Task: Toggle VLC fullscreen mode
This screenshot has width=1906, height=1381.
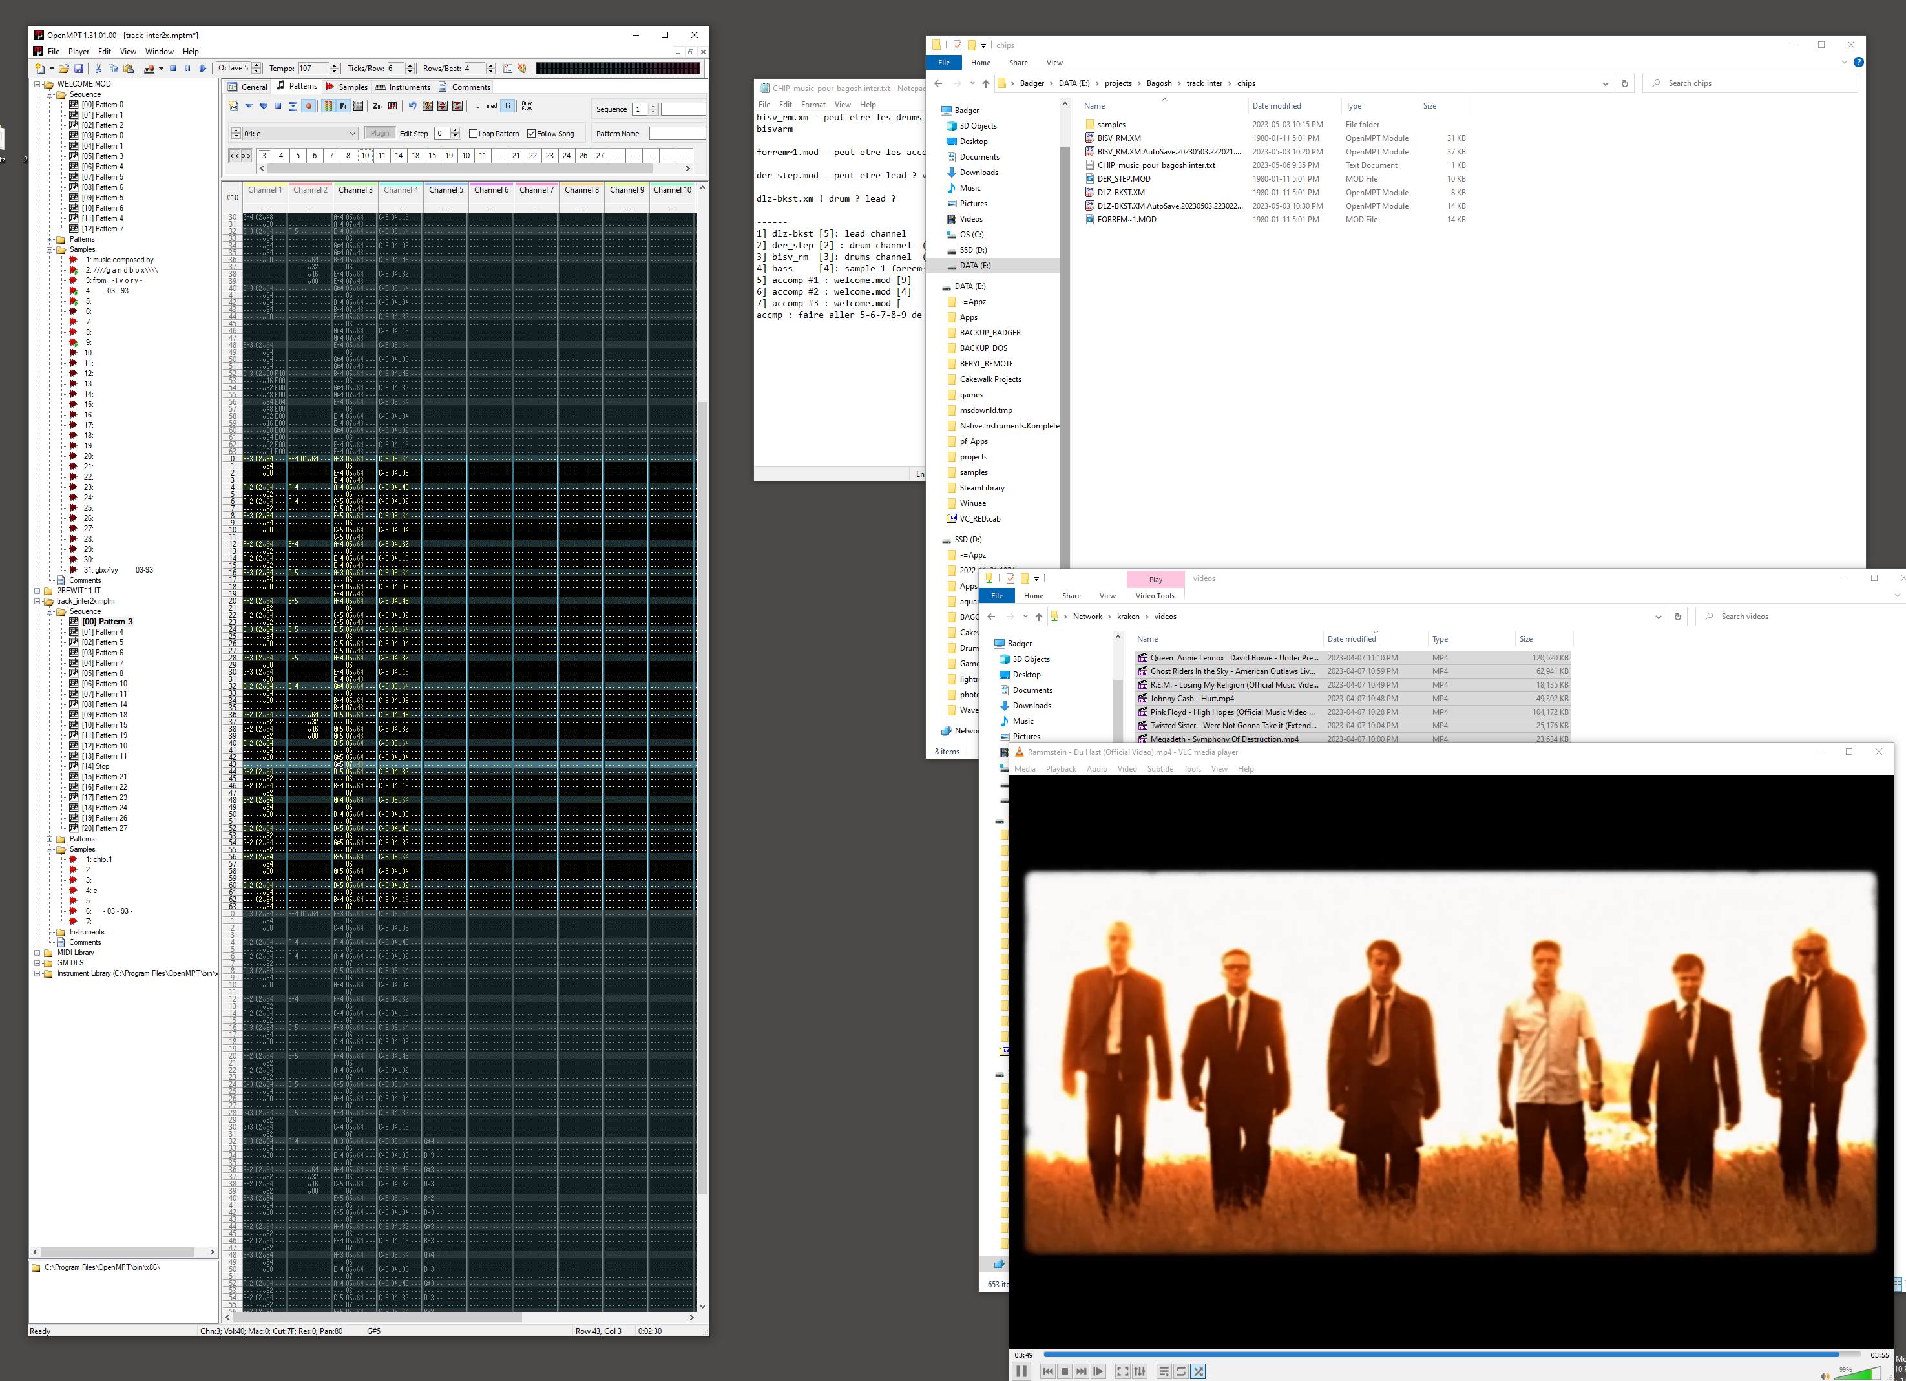Action: (1123, 1372)
